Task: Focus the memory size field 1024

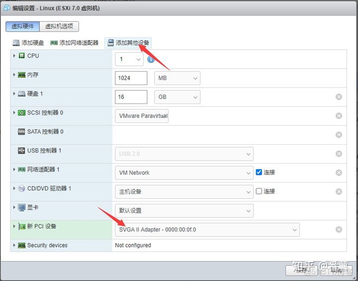Action: pyautogui.click(x=131, y=78)
